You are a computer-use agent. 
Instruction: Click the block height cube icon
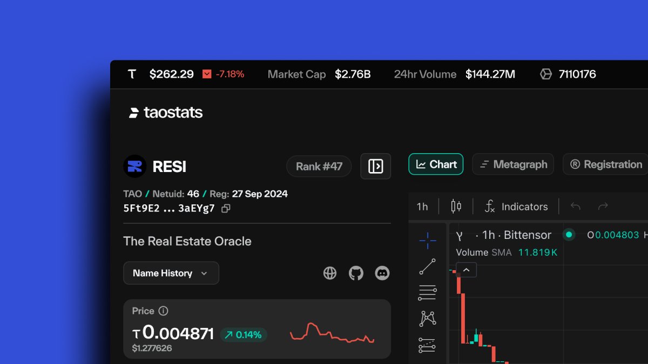546,74
